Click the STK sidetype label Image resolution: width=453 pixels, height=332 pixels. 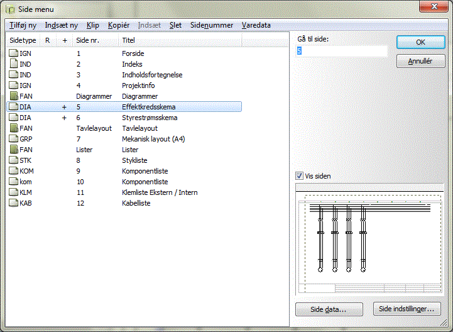pyautogui.click(x=25, y=160)
